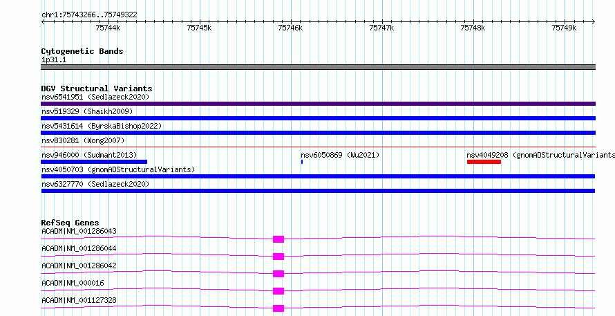
Task: Select the ACADM NM_001286042 exon box
Action: pos(278,274)
